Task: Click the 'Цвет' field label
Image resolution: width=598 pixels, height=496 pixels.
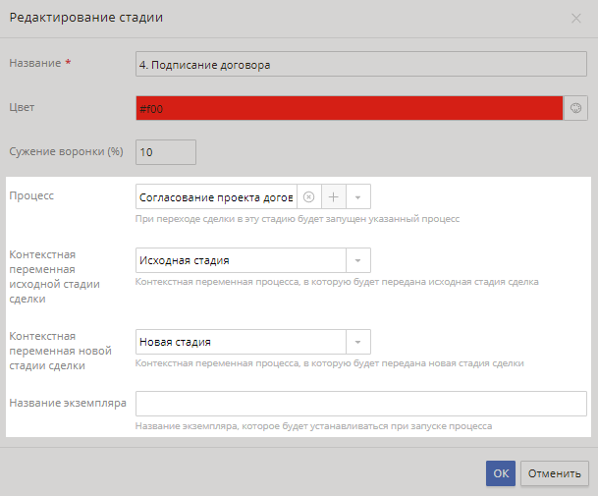Action: point(22,108)
